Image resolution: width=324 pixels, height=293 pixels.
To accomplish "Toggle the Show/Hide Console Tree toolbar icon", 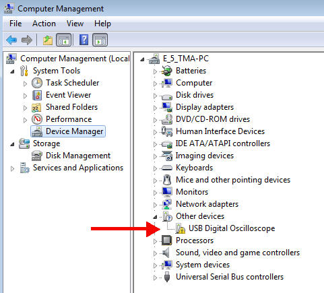I will [63, 40].
